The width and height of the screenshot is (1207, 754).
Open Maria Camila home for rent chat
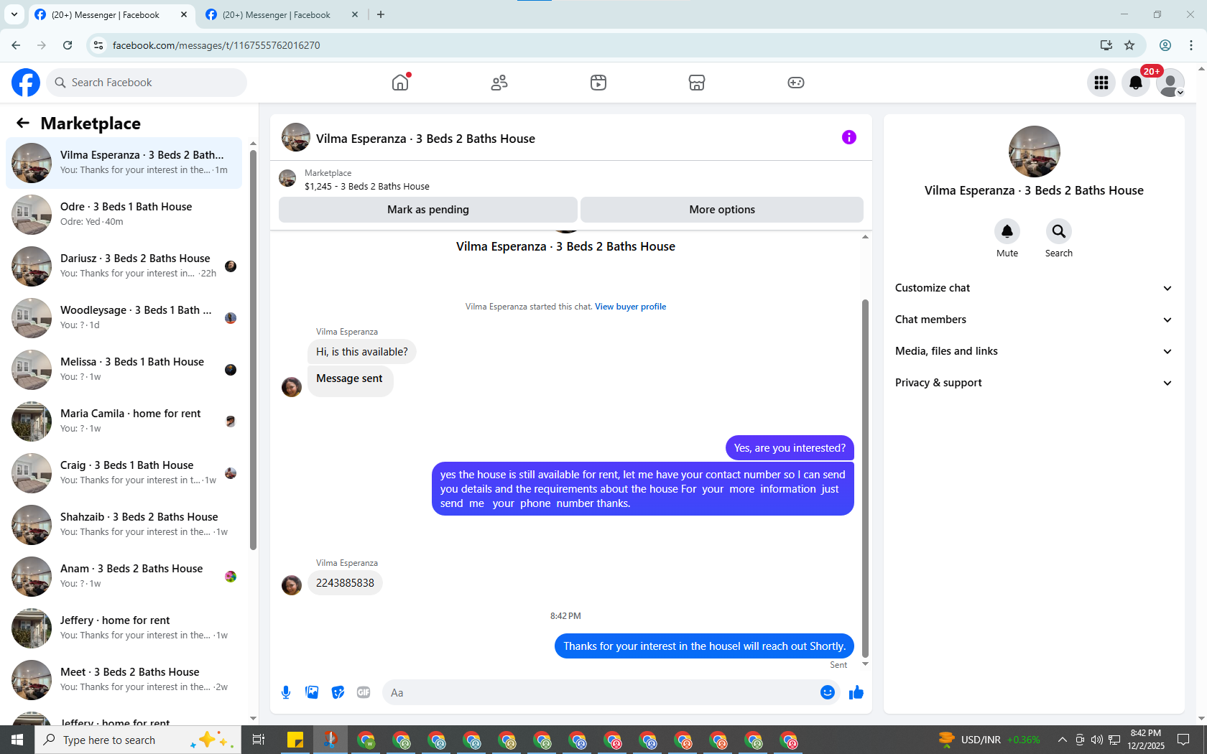tap(124, 422)
